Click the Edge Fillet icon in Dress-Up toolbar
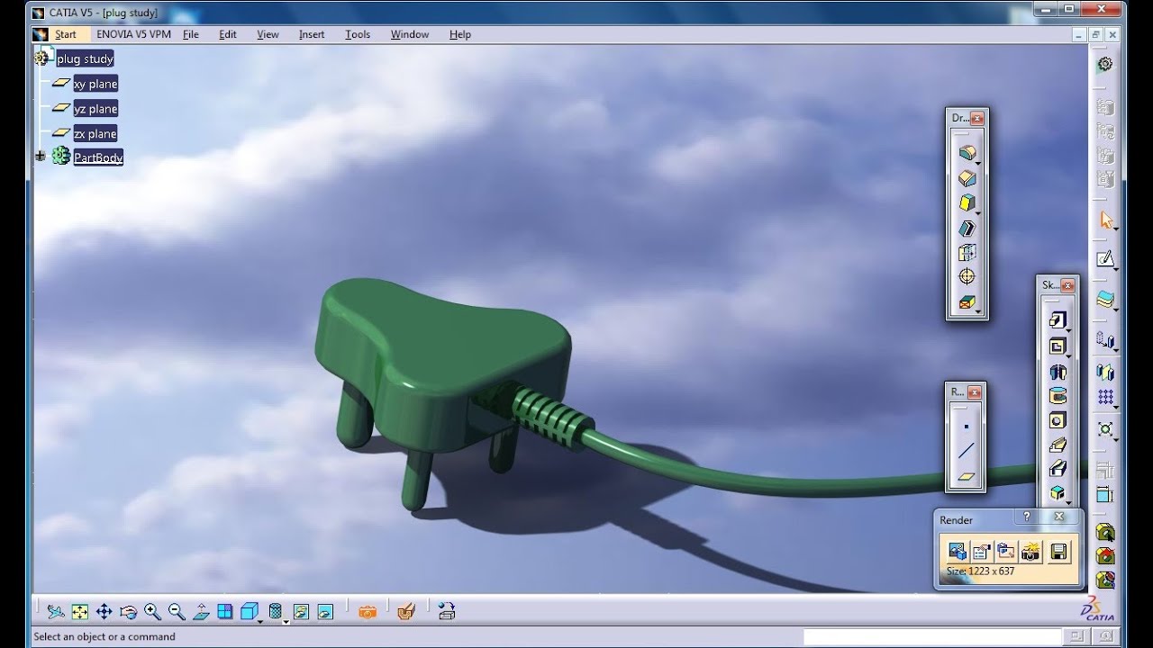 [x=967, y=153]
